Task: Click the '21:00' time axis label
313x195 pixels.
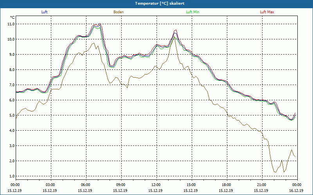Action: tap(262, 185)
